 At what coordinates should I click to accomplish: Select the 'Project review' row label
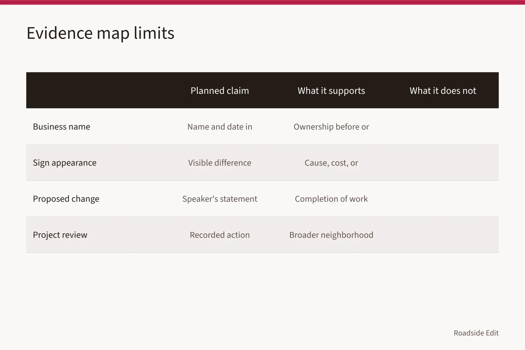point(60,235)
